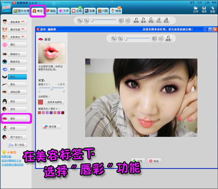The height and width of the screenshot is (189, 218).
Task: Click the 抠图 cutout tool icon
Action: pos(212,9)
